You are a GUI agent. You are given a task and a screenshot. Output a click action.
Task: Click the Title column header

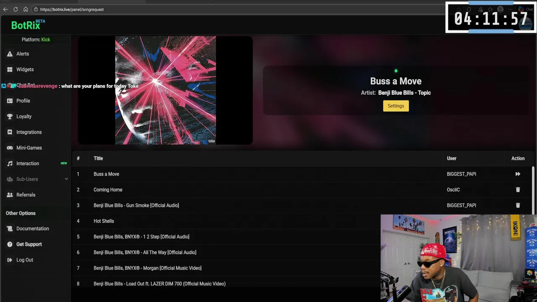(x=98, y=159)
